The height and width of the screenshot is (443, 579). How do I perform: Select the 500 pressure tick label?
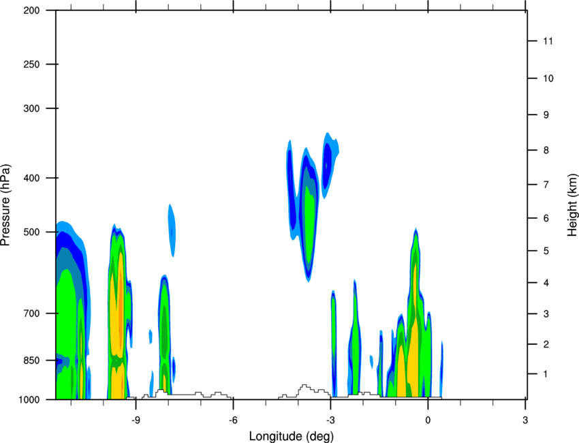click(x=31, y=232)
